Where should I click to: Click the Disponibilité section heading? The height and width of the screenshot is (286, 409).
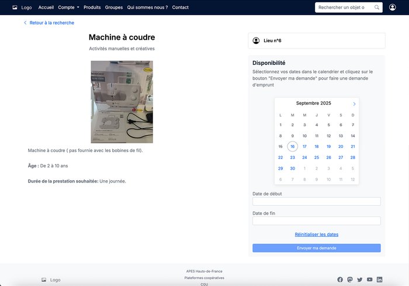tap(269, 63)
